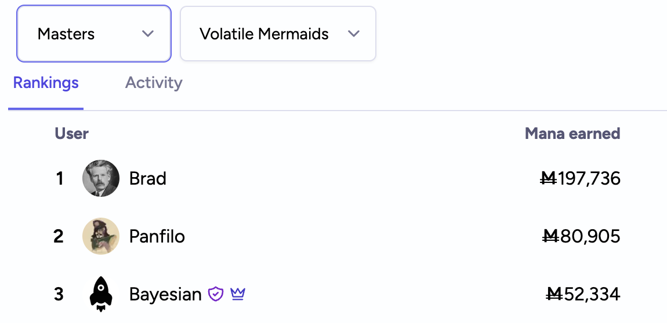The image size is (667, 323).
Task: Open Brad's user profile link
Action: 148,178
